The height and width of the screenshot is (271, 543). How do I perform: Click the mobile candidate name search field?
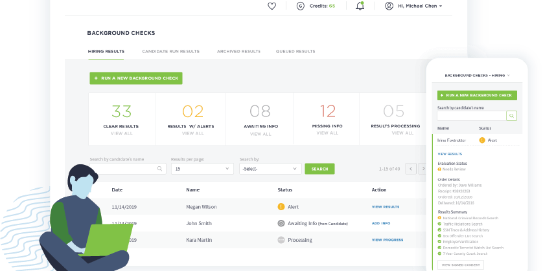coord(471,116)
